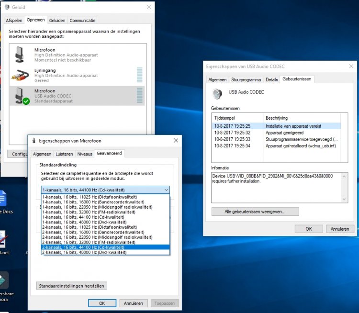Image resolution: width=359 pixels, height=313 pixels.
Task: Click the Eigenschappen van Microfoon title icon
Action: (x=34, y=141)
